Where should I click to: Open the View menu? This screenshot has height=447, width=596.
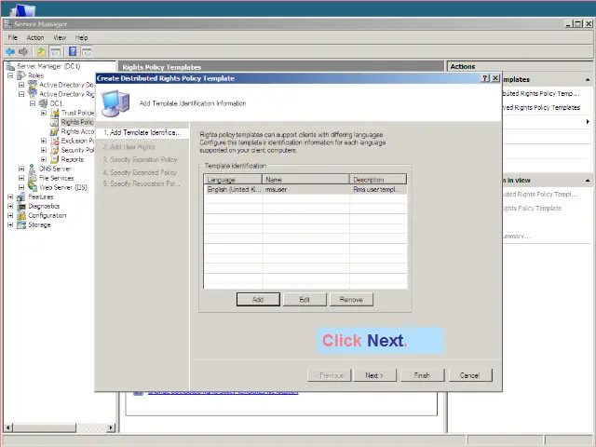(x=60, y=37)
